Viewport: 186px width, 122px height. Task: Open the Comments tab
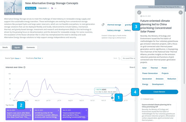click(x=31, y=47)
